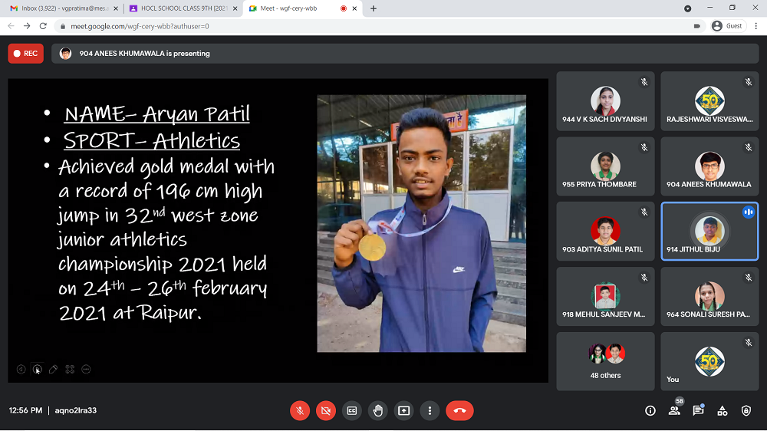The image size is (767, 431).
Task: Open the meeting details info icon
Action: (x=650, y=410)
